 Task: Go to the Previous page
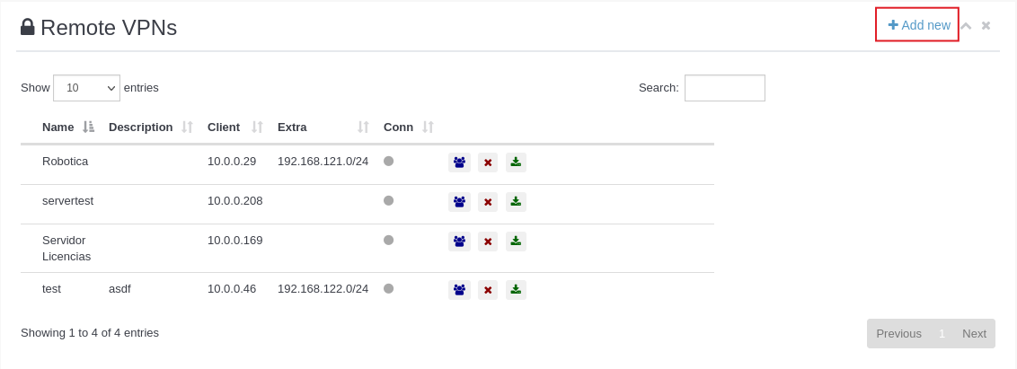(898, 334)
